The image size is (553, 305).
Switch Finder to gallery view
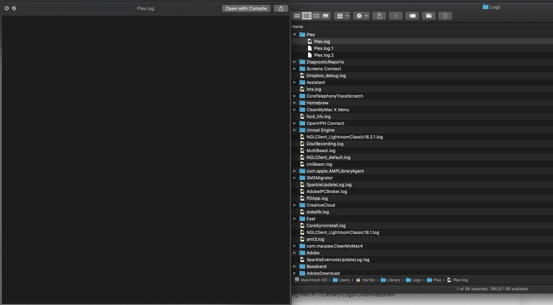(326, 16)
